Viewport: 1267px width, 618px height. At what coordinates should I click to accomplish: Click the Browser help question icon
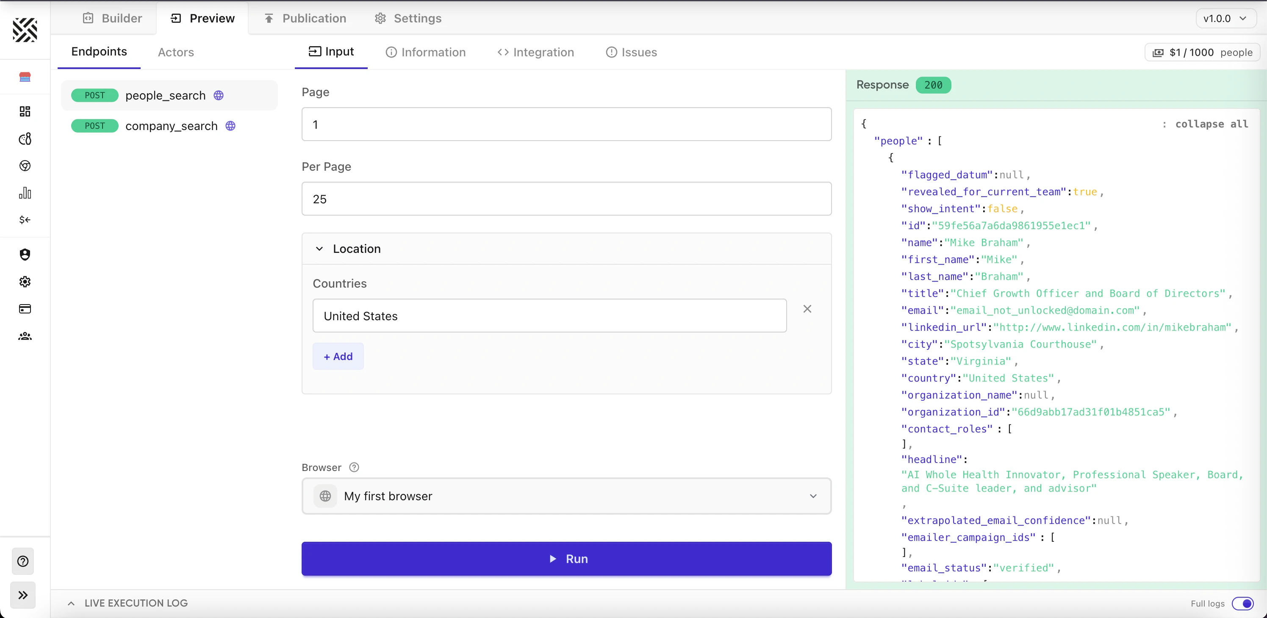coord(354,467)
